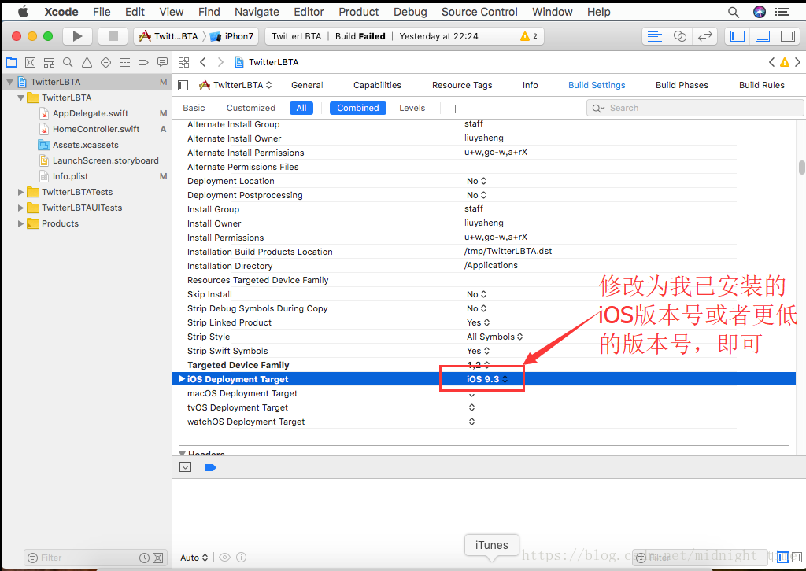Open the Breakpoint navigator icon
Image resolution: width=806 pixels, height=571 pixels.
pos(143,63)
